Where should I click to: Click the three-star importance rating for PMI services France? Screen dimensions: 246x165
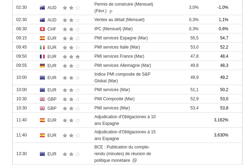tap(71, 56)
